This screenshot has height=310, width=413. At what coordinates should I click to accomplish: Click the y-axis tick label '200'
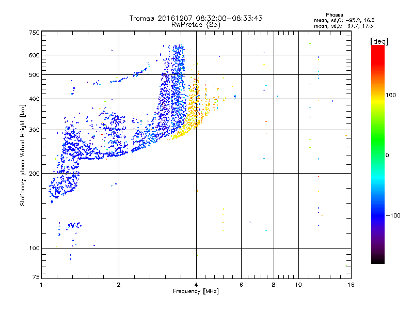tap(34, 174)
